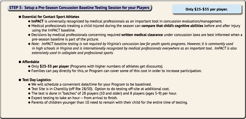Click the line about batches of 28 players
This screenshot has width=246, height=119.
(104, 93)
